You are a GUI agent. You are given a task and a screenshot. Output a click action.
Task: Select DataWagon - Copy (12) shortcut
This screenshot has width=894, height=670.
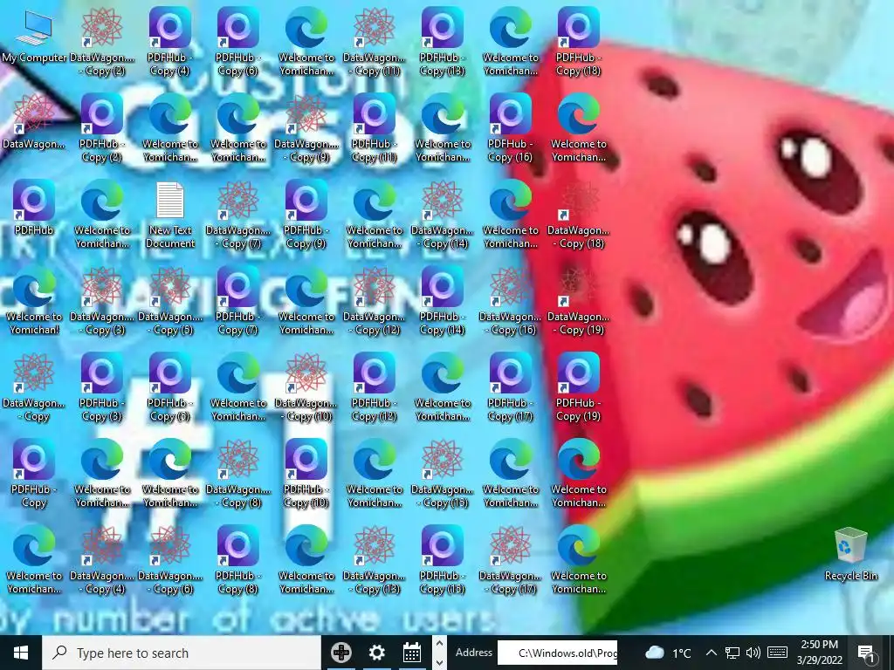click(375, 301)
